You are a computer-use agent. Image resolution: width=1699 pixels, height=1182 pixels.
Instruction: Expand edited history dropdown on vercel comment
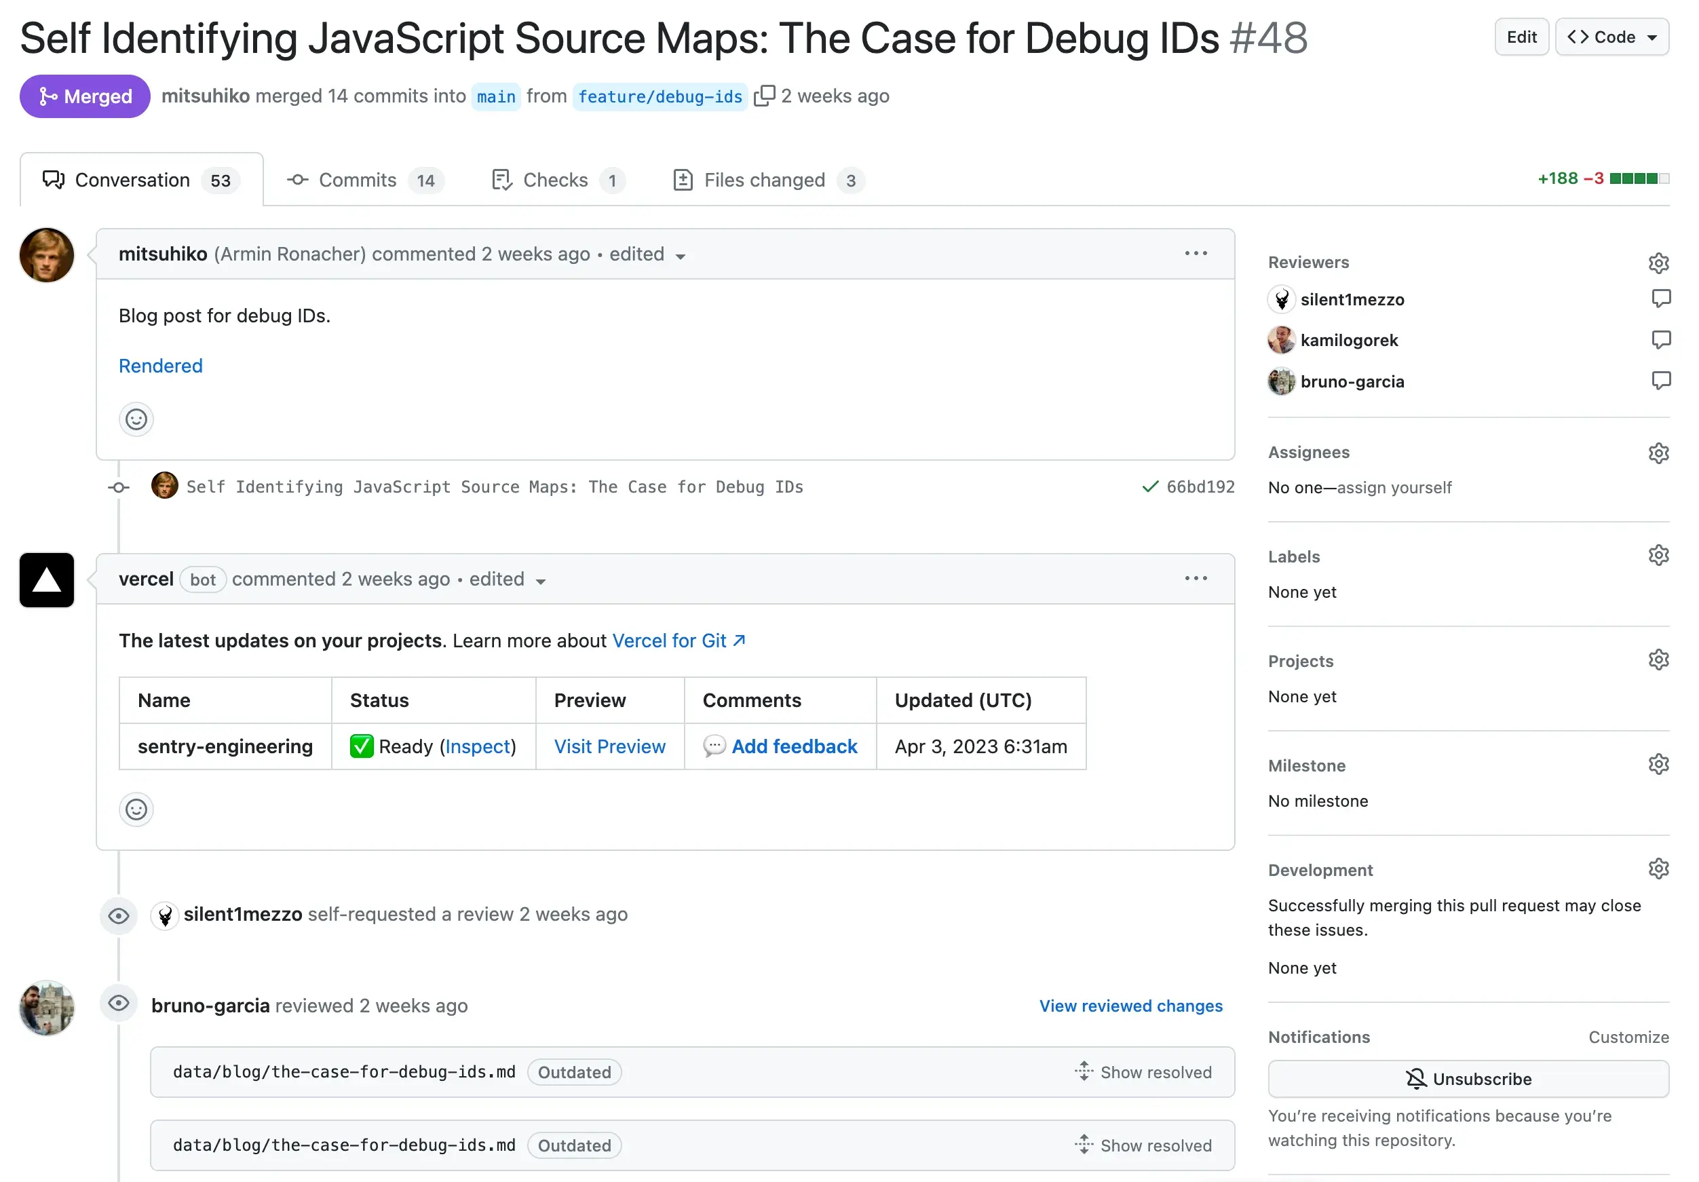pos(508,579)
